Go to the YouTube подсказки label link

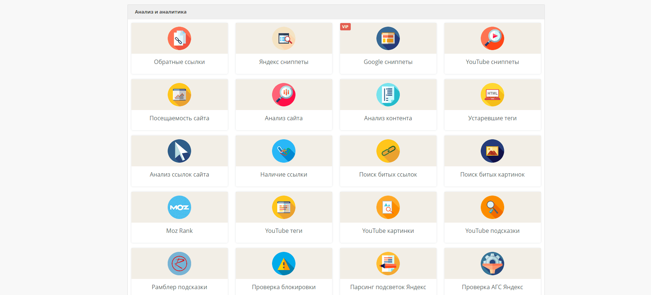[492, 231]
